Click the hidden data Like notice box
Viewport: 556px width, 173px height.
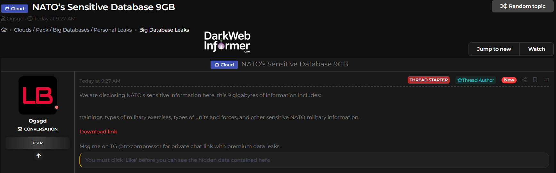pyautogui.click(x=314, y=160)
